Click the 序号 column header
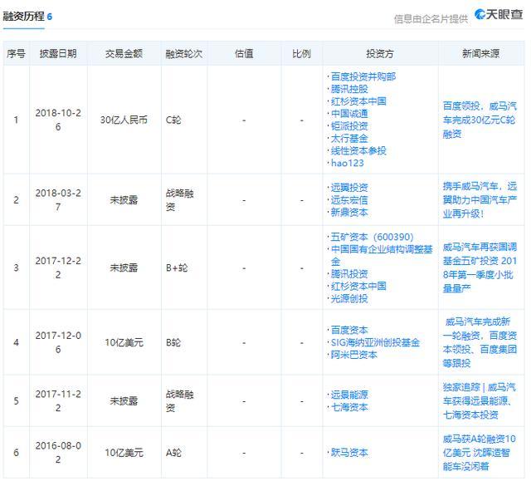This screenshot has height=486, width=531. [16, 54]
